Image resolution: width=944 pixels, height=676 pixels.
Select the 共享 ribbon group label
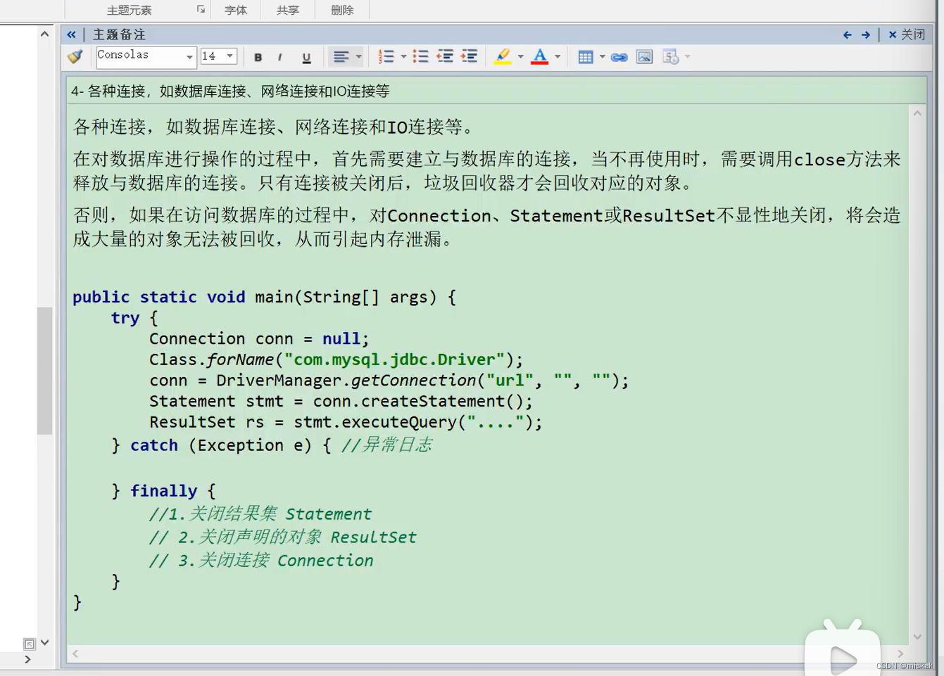[288, 10]
